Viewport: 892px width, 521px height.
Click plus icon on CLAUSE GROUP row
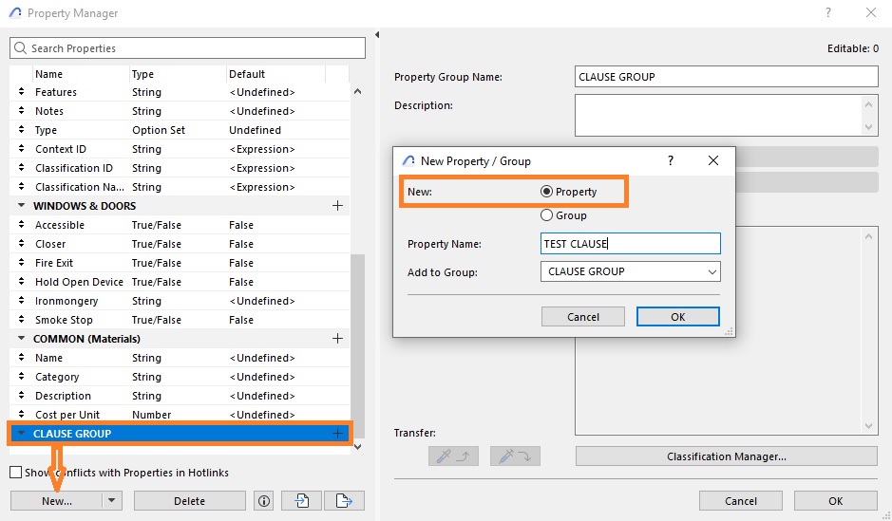pos(337,434)
